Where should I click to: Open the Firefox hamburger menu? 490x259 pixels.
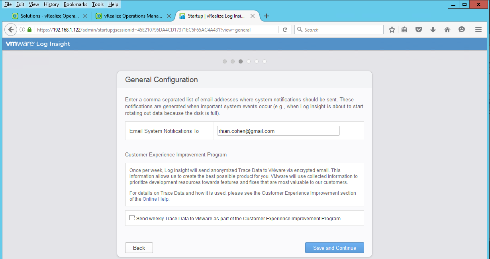coord(478,30)
